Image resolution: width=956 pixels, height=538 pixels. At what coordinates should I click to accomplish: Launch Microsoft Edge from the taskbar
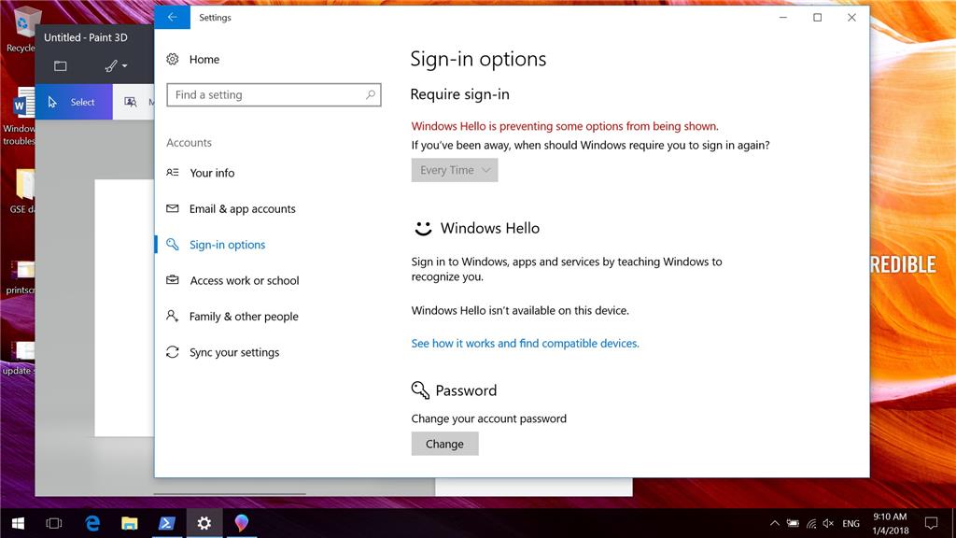click(x=92, y=523)
